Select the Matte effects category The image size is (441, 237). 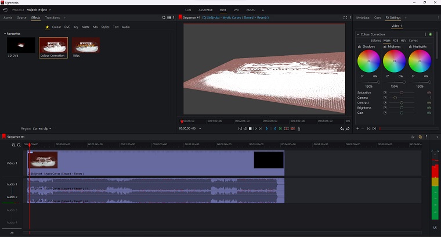85,27
